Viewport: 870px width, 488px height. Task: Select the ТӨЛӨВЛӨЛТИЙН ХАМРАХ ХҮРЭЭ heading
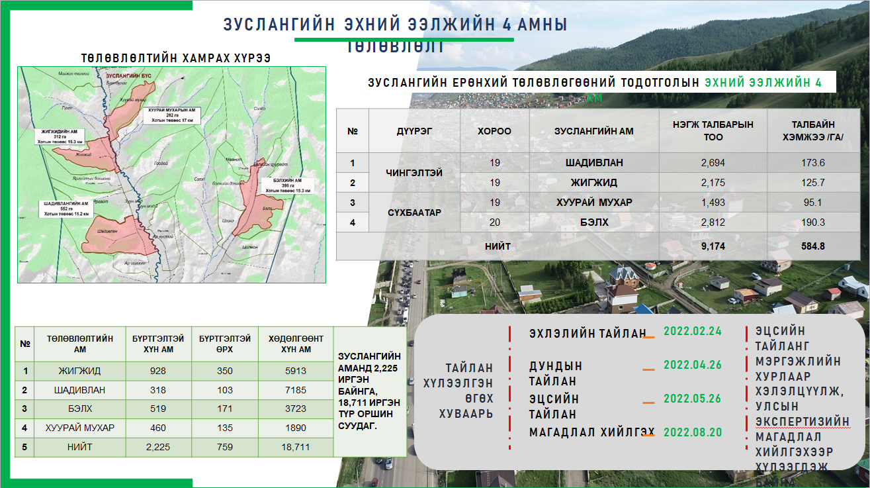tap(175, 58)
